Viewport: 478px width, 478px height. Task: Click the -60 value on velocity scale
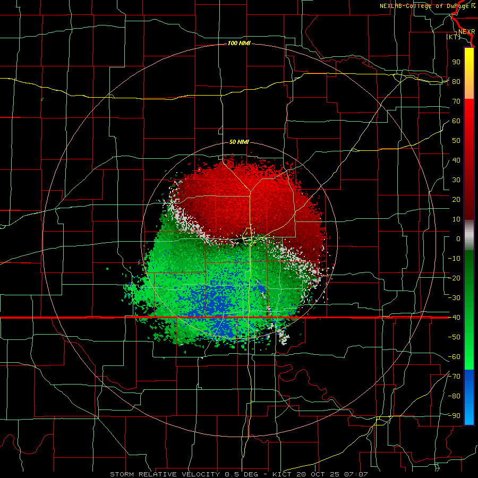click(x=454, y=357)
